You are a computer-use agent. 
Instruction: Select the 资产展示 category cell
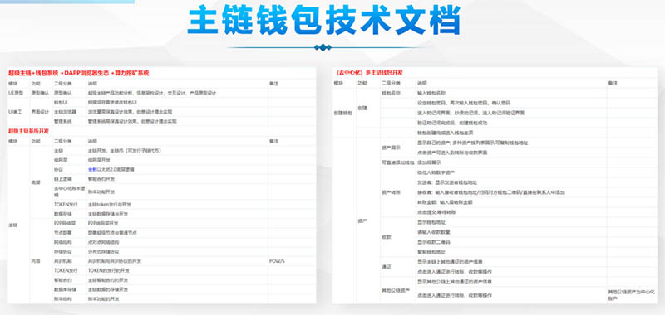[x=390, y=148]
